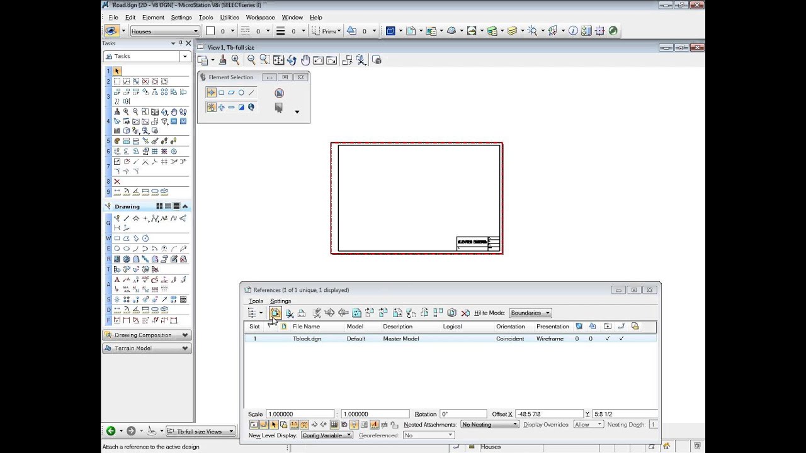Choose the Add mode plus icon in Element Selection
The height and width of the screenshot is (453, 806).
coord(221,108)
